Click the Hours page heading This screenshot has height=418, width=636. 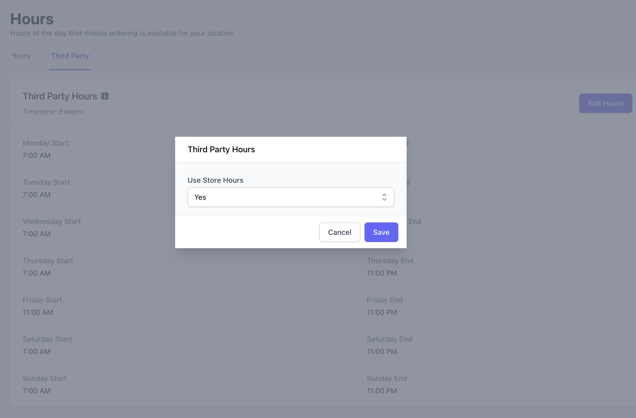[x=32, y=19]
